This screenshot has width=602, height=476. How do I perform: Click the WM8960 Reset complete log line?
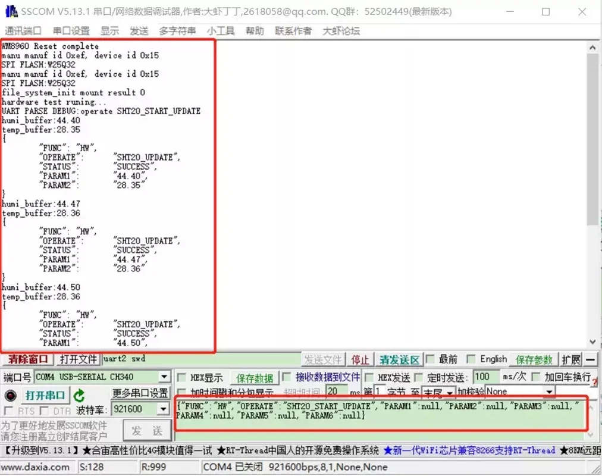(x=50, y=46)
